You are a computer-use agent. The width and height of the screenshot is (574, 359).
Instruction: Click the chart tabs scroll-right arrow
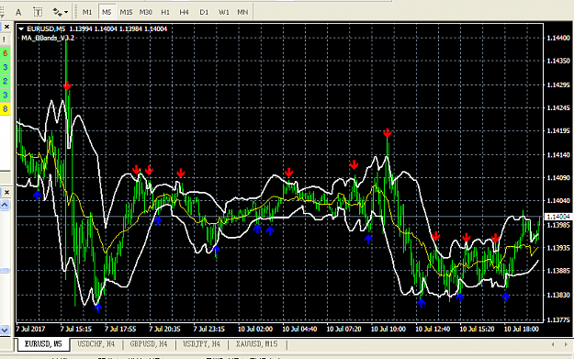(x=566, y=344)
